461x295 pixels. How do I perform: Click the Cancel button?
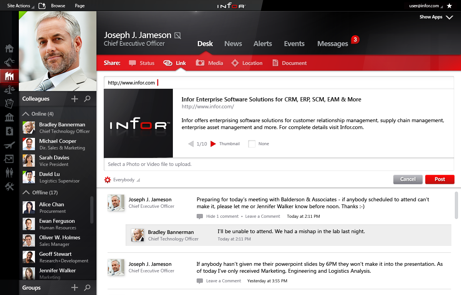[x=408, y=179]
